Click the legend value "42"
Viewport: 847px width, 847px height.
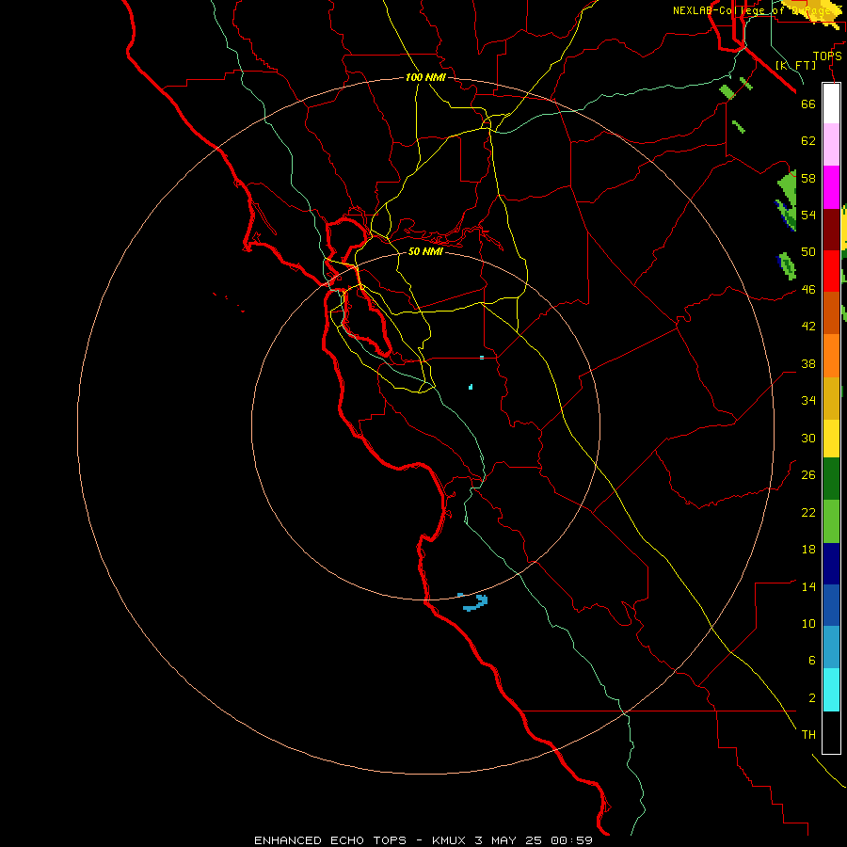coord(808,327)
